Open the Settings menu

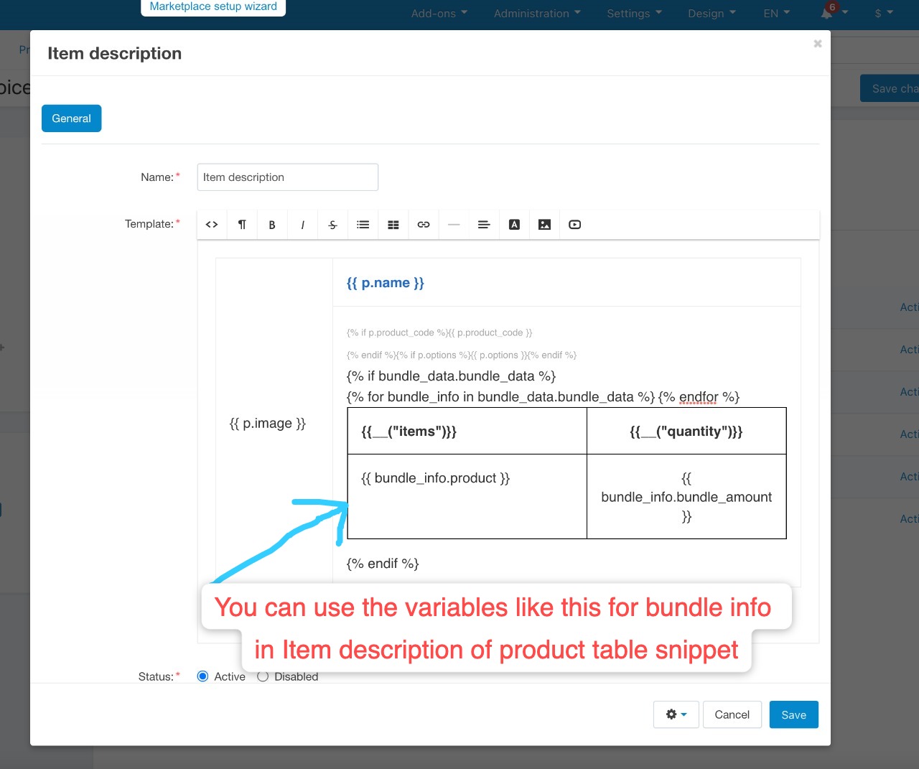[x=635, y=13]
